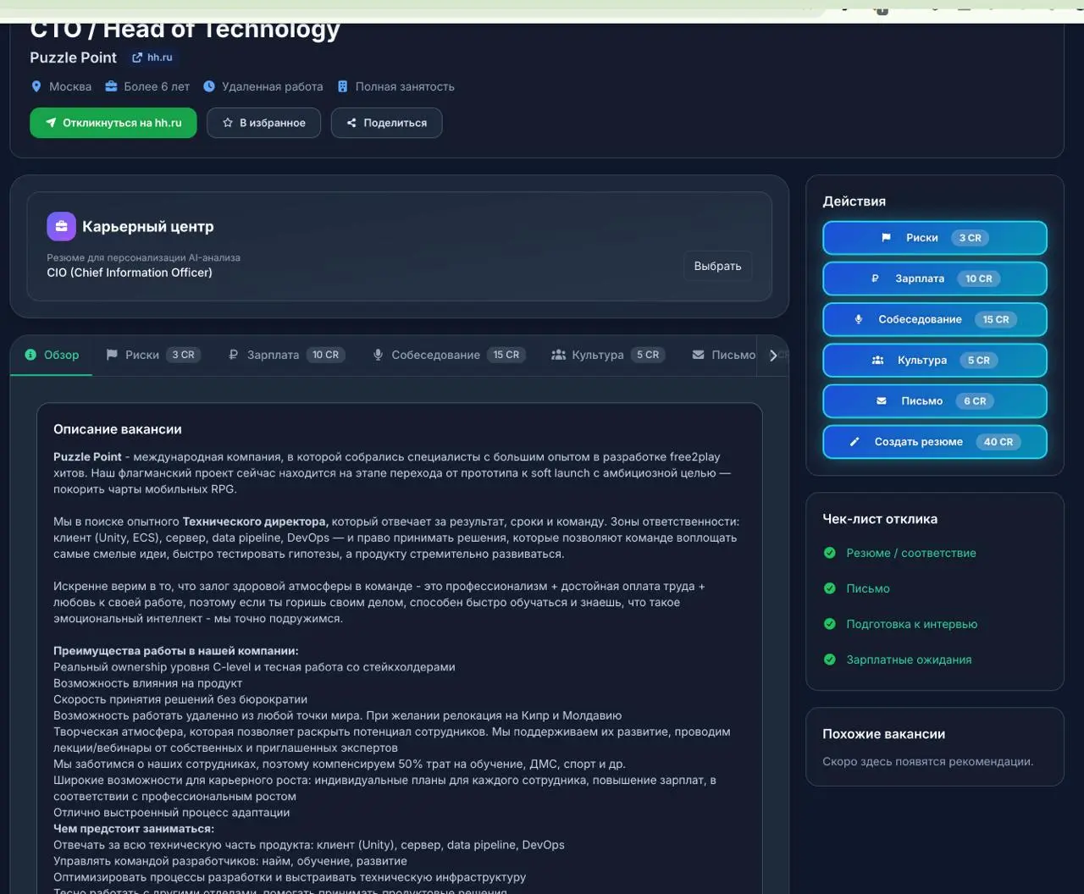Select the CIO (Chief Information Officer) resume text
This screenshot has height=894, width=1084.
130,273
